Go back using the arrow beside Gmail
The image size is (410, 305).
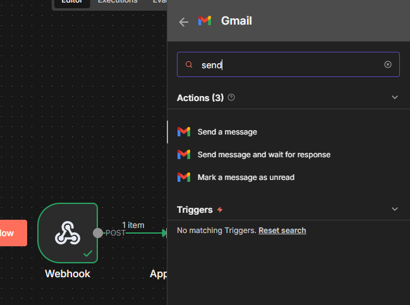click(184, 21)
